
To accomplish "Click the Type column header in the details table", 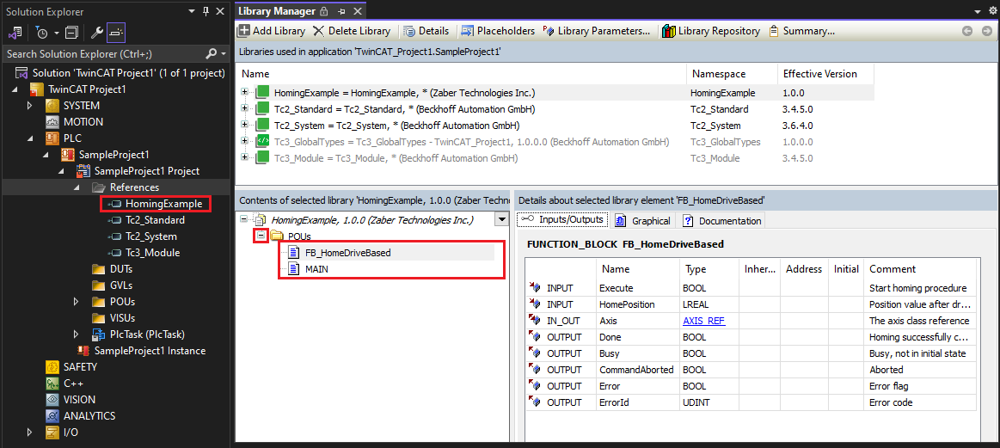I will pos(708,268).
